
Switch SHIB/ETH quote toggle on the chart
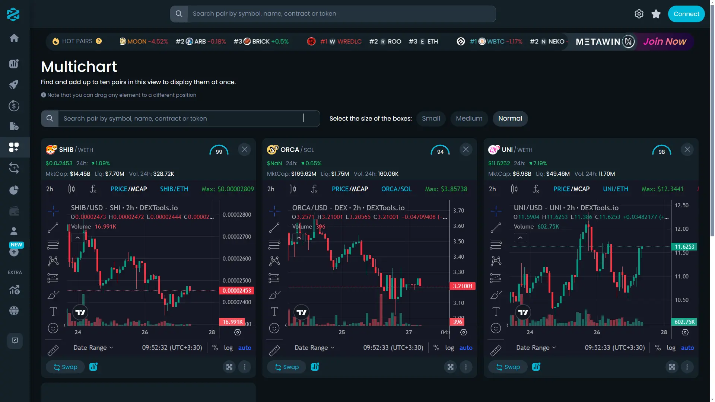click(174, 189)
